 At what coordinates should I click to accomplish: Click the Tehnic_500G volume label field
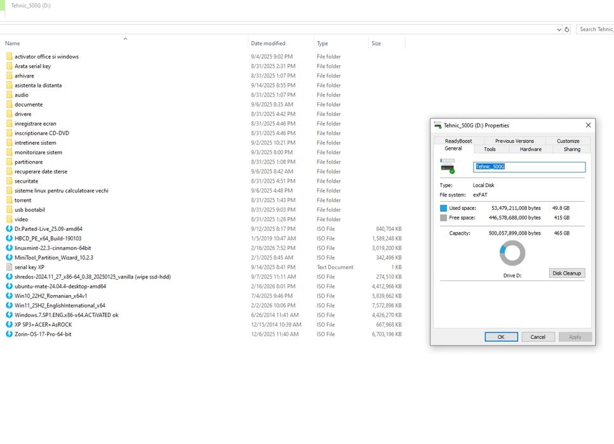[x=529, y=167]
